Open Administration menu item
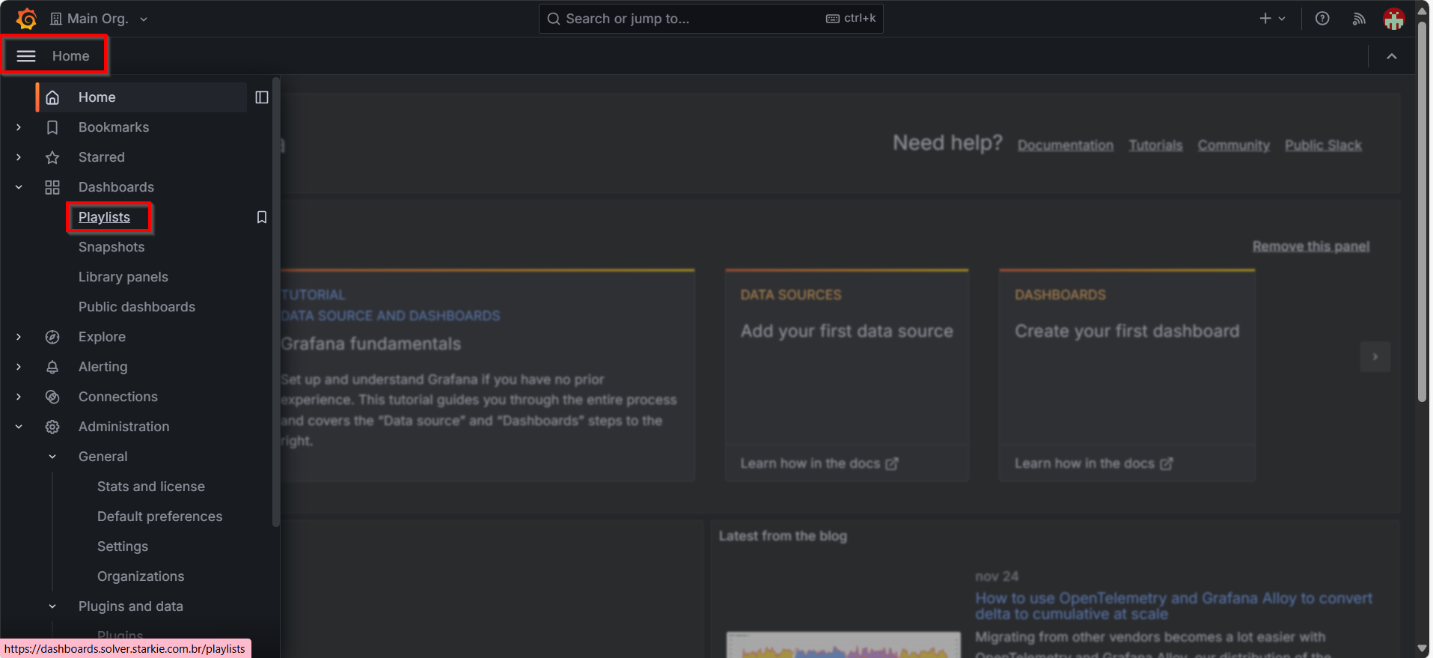The height and width of the screenshot is (658, 1433). point(124,427)
